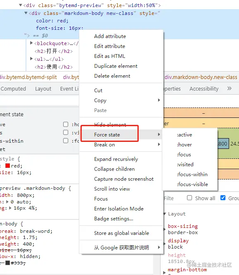Select Edit as HTML
The height and width of the screenshot is (275, 239).
121,56
